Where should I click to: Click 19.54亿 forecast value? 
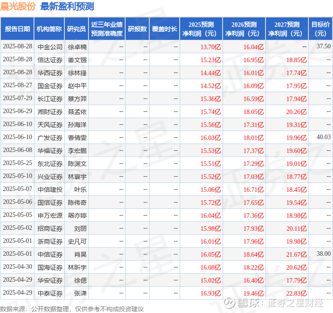coord(296,203)
